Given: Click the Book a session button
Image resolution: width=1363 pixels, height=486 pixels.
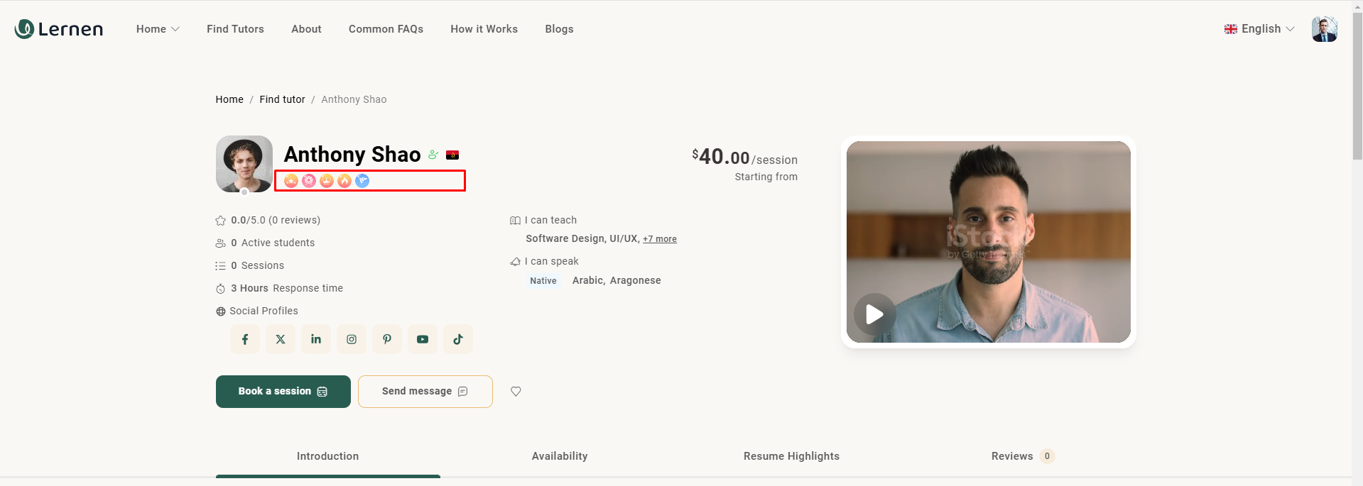Looking at the screenshot, I should [283, 392].
